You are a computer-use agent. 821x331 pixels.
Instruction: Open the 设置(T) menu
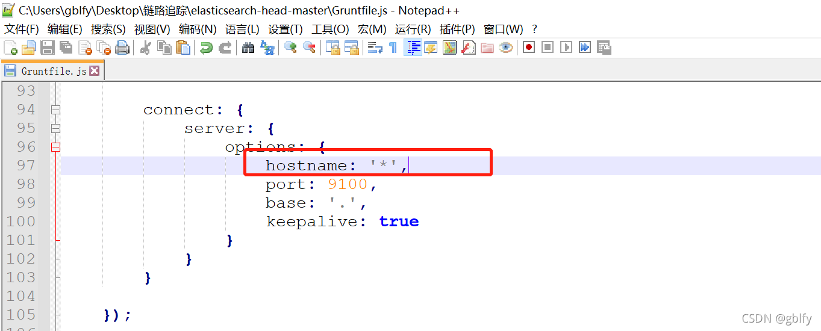tap(286, 29)
